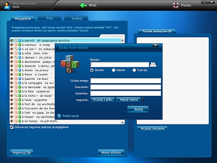The width and height of the screenshot is (217, 163).
Task: Toggle 'Odtwarzaj nagrania podczas przeglądania' checkbox
Action: (x=12, y=127)
